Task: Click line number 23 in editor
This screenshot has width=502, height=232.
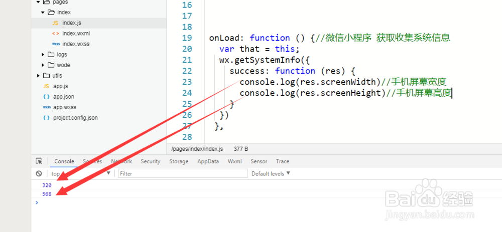Action: (187, 82)
